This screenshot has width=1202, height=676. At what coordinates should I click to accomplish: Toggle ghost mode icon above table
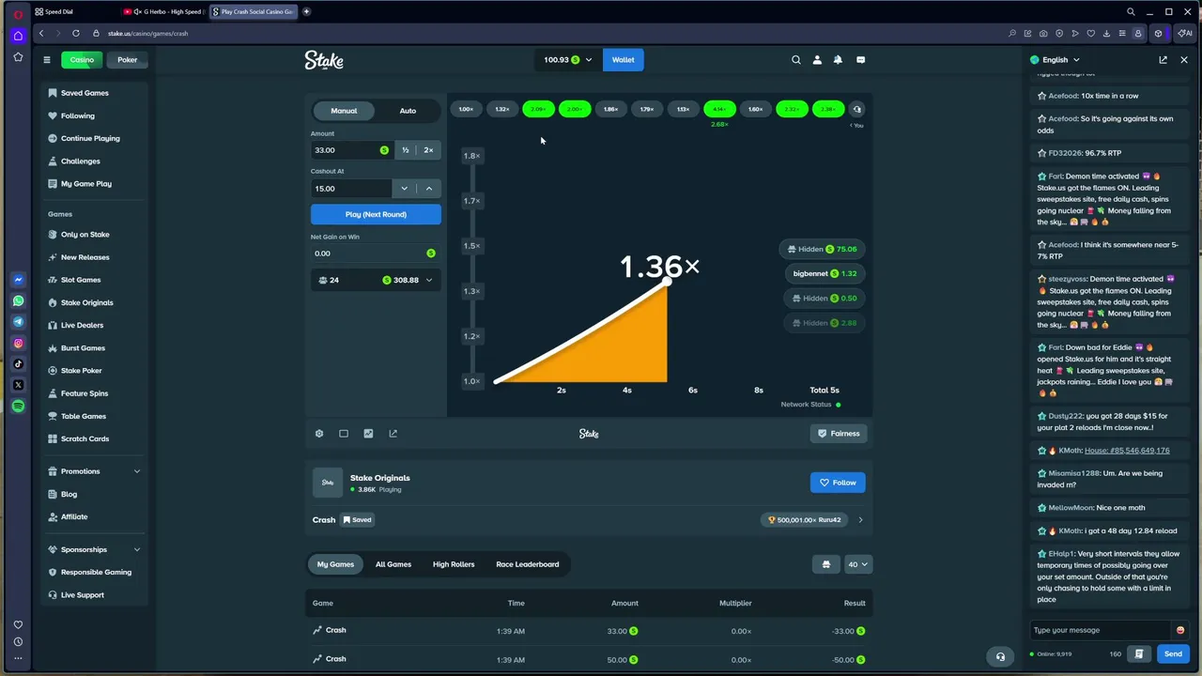(826, 564)
